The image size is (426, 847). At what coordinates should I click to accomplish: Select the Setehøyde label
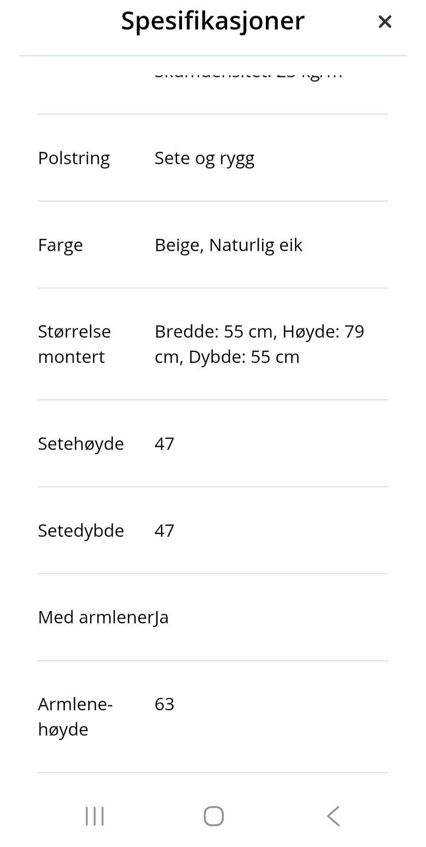click(x=81, y=443)
